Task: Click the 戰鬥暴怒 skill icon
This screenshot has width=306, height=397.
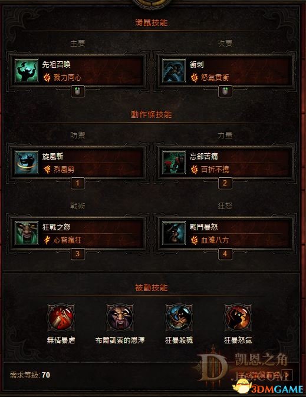Action: click(174, 233)
